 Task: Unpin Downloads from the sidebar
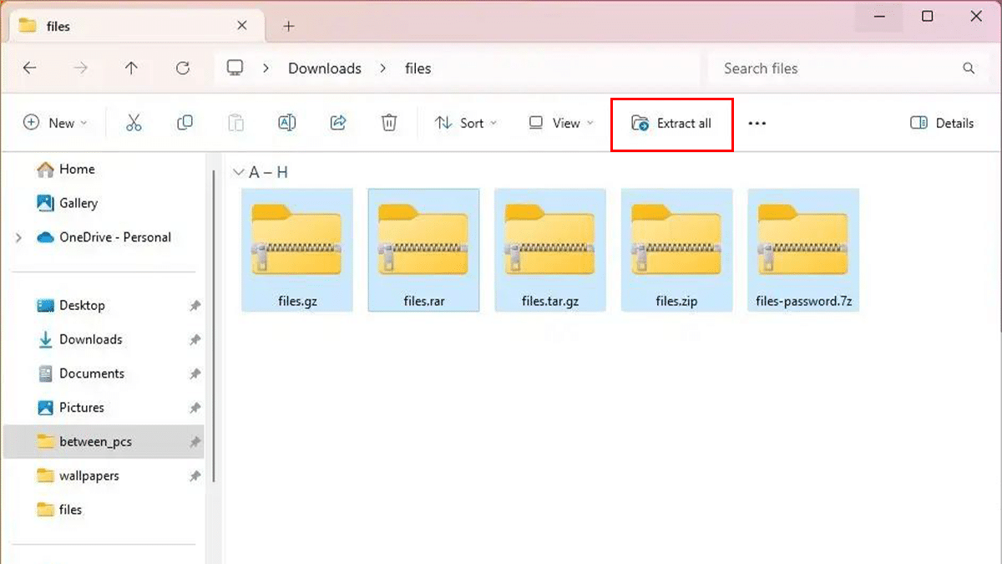coord(194,339)
